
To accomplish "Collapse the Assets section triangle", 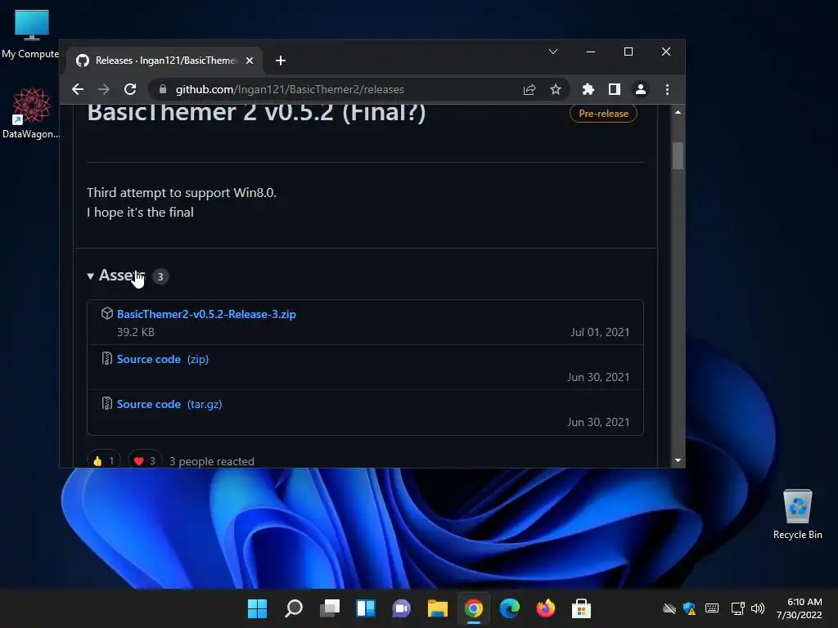I will pos(90,276).
